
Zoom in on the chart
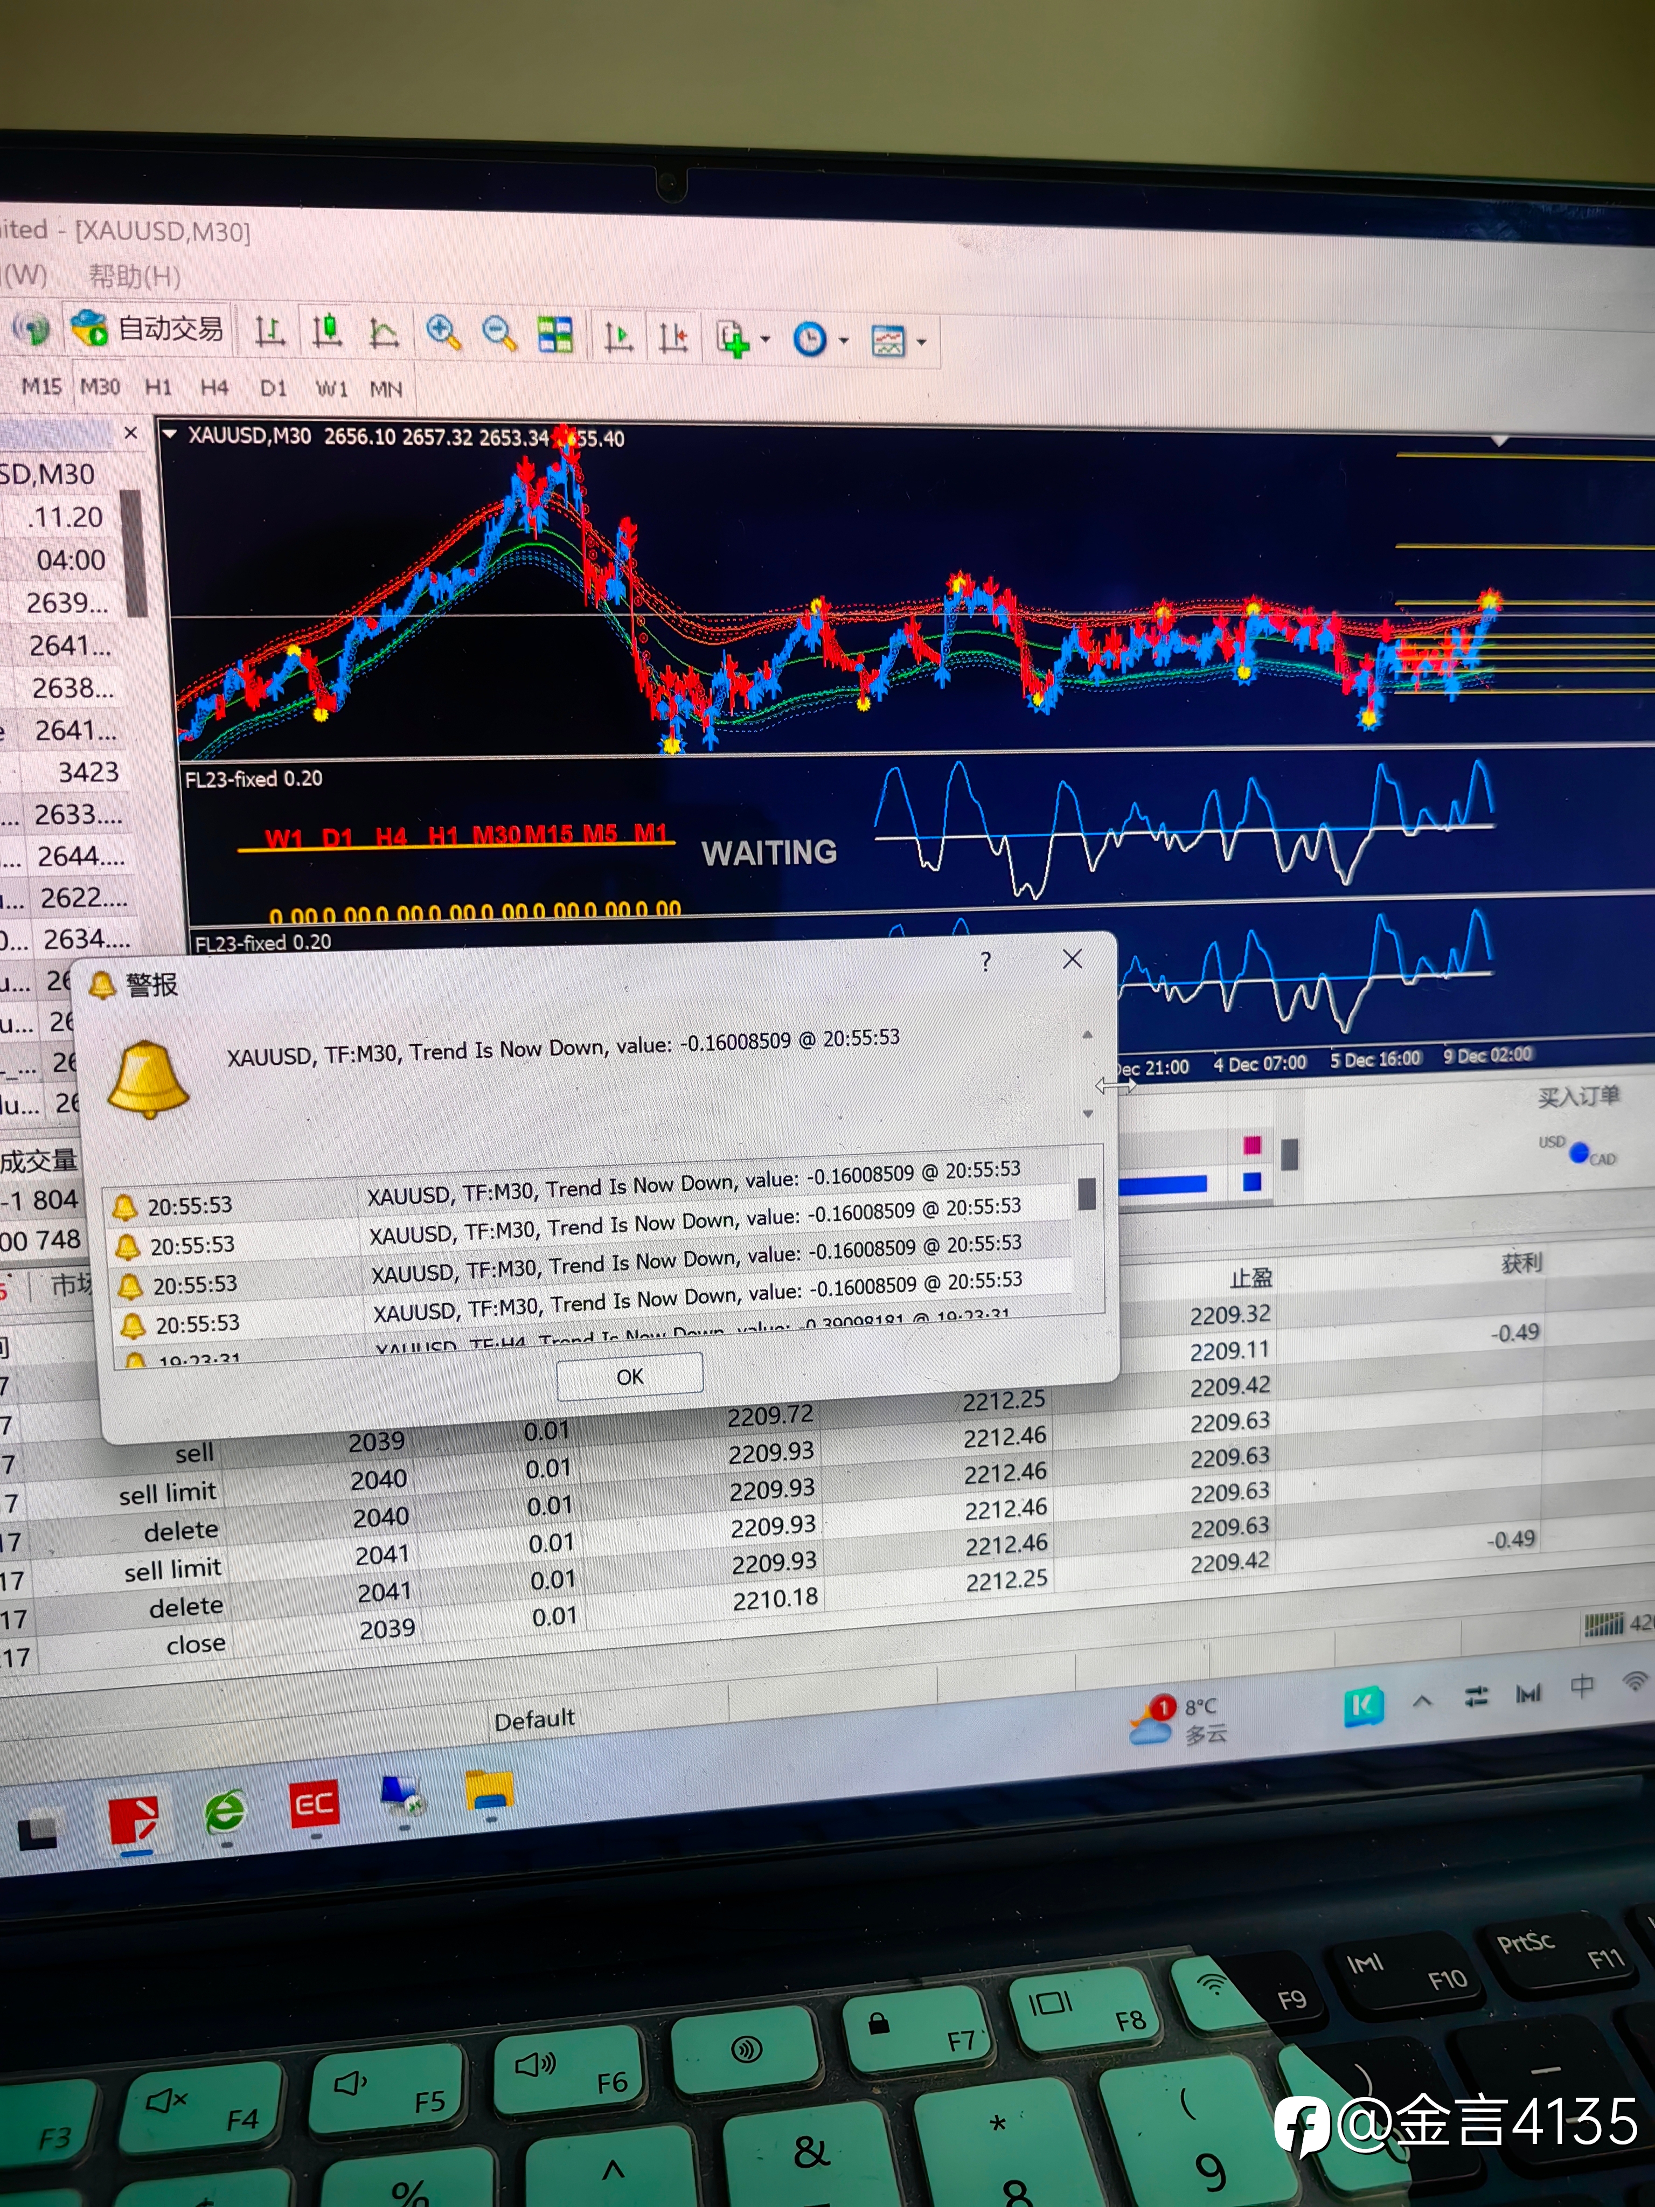click(x=443, y=332)
